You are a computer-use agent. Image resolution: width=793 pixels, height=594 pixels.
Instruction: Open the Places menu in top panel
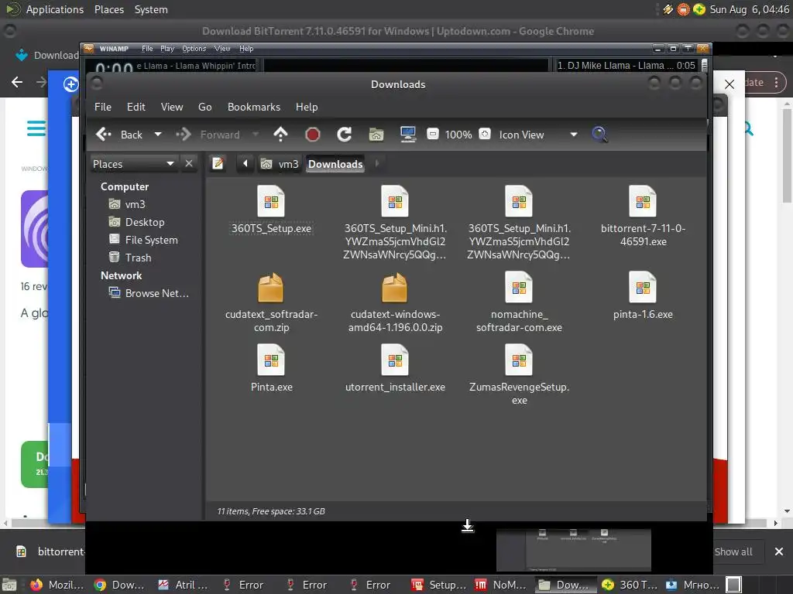(108, 9)
